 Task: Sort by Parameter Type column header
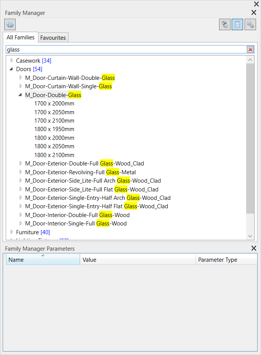[x=226, y=259]
